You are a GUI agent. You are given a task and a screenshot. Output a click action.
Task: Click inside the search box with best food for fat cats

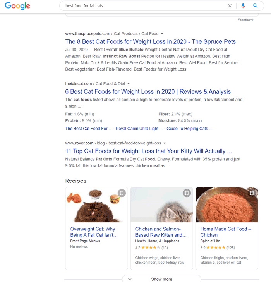pyautogui.click(x=144, y=6)
